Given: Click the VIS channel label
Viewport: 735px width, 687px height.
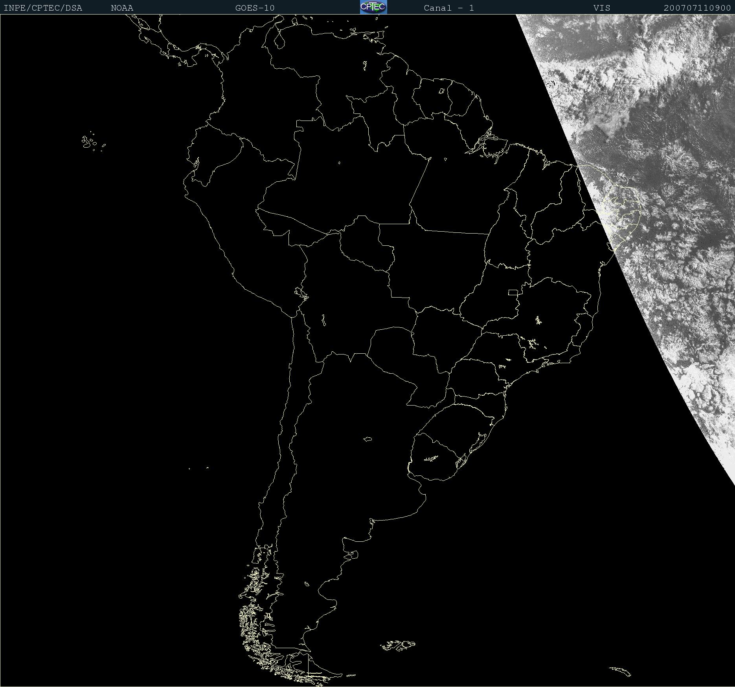Looking at the screenshot, I should click(x=602, y=8).
